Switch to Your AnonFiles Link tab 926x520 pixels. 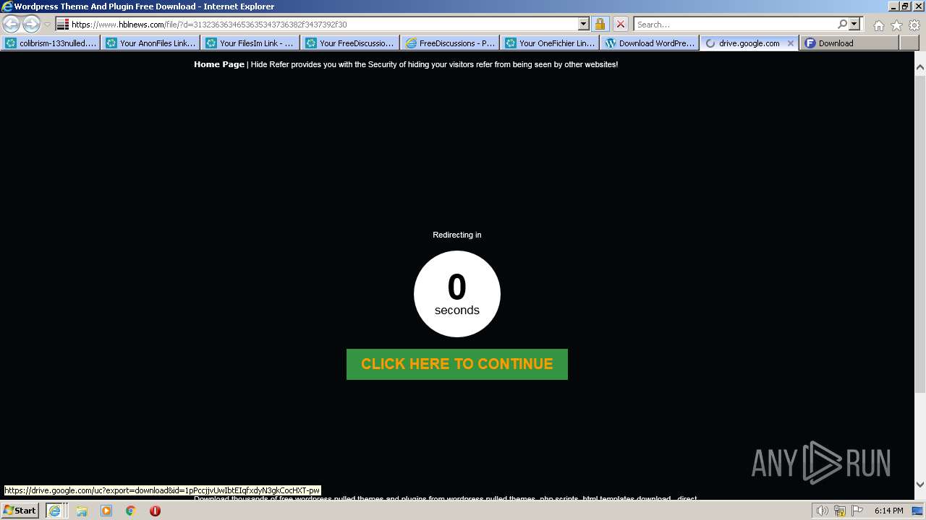click(x=150, y=43)
